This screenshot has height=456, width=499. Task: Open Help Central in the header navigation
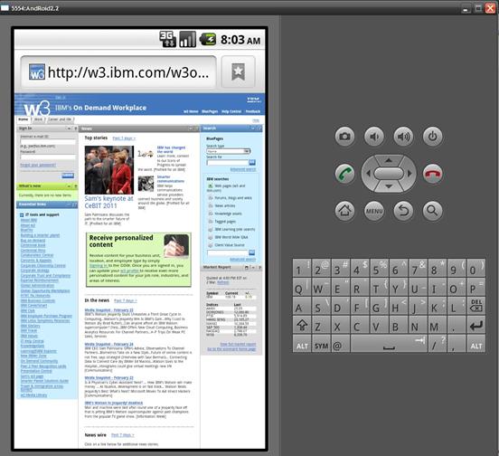[x=231, y=111]
